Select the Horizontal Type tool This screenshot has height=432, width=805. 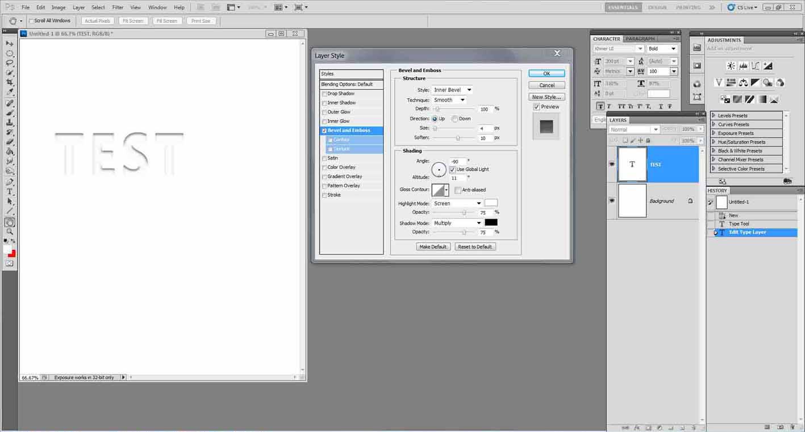coord(10,192)
